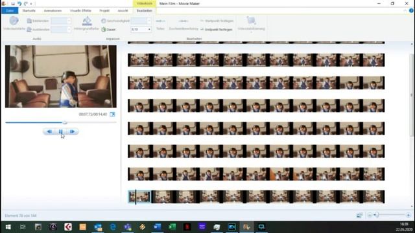The width and height of the screenshot is (415, 233).
Task: Go to previous frame button
Action: (49, 131)
